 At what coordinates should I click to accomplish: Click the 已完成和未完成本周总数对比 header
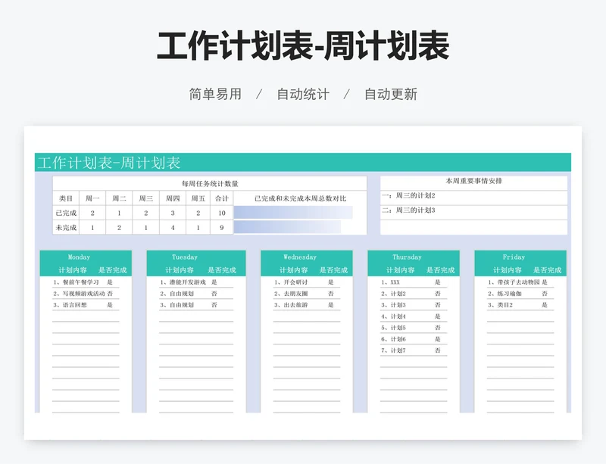click(300, 198)
